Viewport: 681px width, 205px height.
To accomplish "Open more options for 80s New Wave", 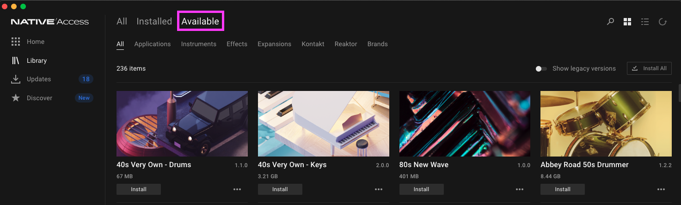I will point(520,189).
